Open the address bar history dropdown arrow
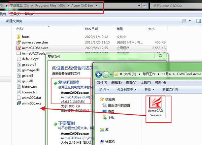 pos(139,6)
